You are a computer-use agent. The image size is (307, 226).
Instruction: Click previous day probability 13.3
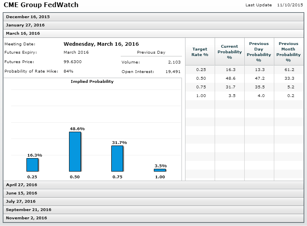pos(260,70)
